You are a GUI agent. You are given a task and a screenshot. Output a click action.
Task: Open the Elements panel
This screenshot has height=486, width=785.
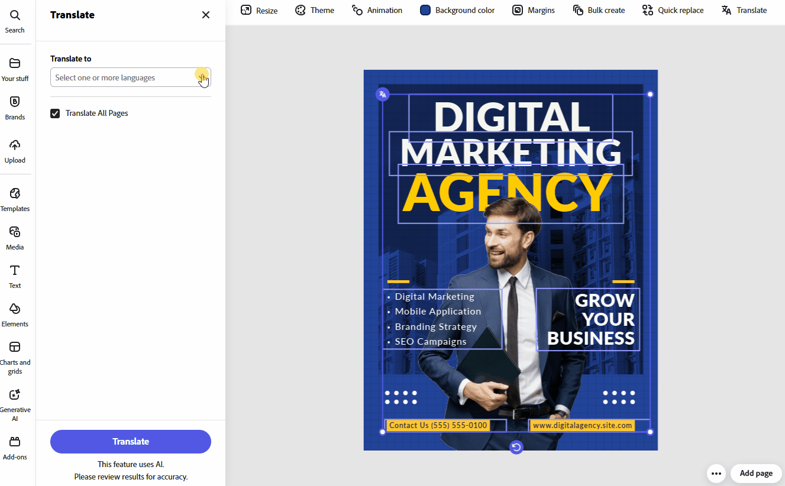(x=15, y=315)
